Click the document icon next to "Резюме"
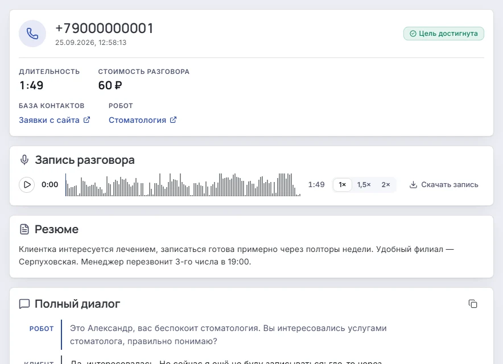 click(24, 229)
